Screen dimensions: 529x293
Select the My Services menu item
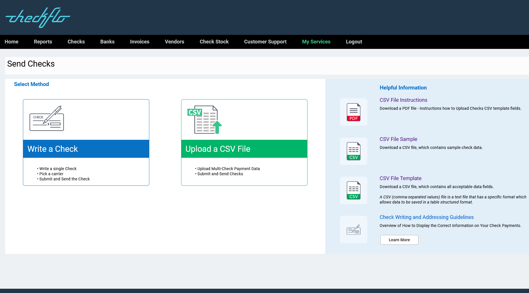click(x=316, y=42)
